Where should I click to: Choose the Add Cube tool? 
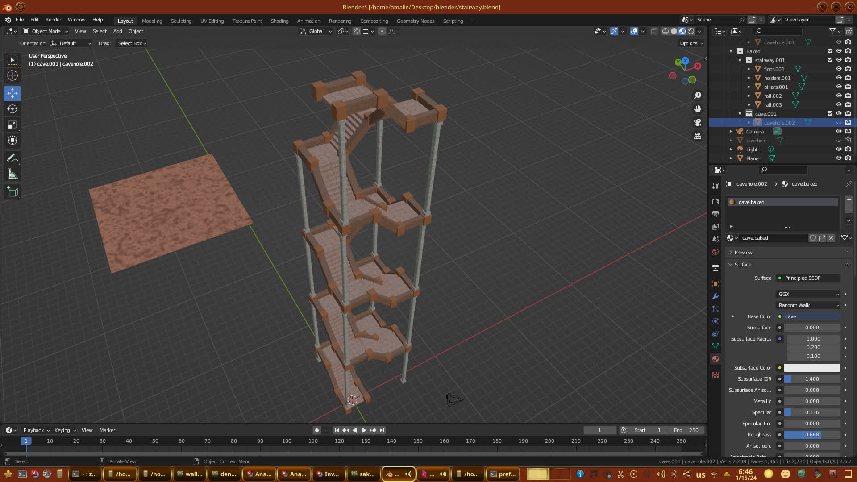[12, 192]
